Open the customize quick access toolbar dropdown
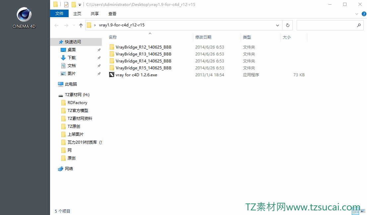Screen dimensions: 367x215 (x=80, y=5)
